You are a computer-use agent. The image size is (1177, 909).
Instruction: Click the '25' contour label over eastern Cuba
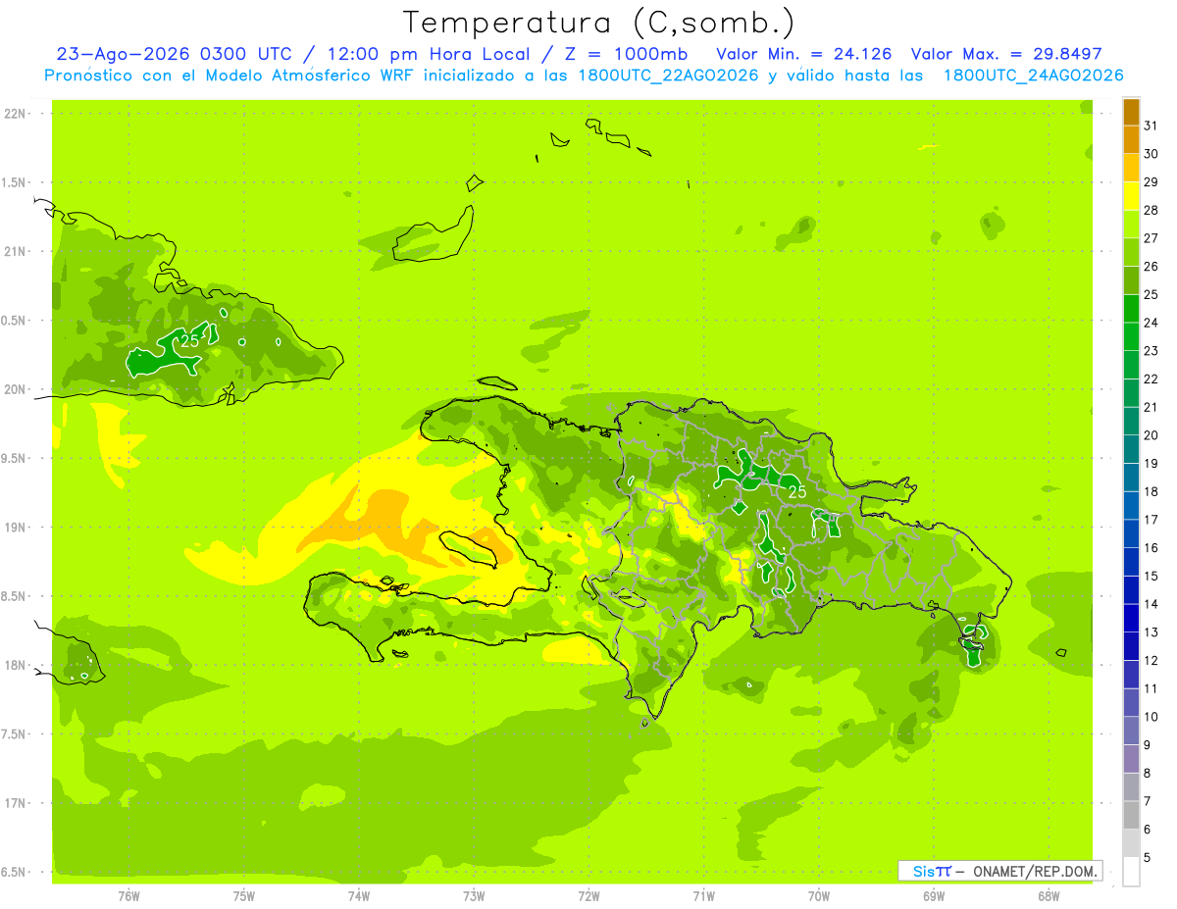(x=190, y=340)
